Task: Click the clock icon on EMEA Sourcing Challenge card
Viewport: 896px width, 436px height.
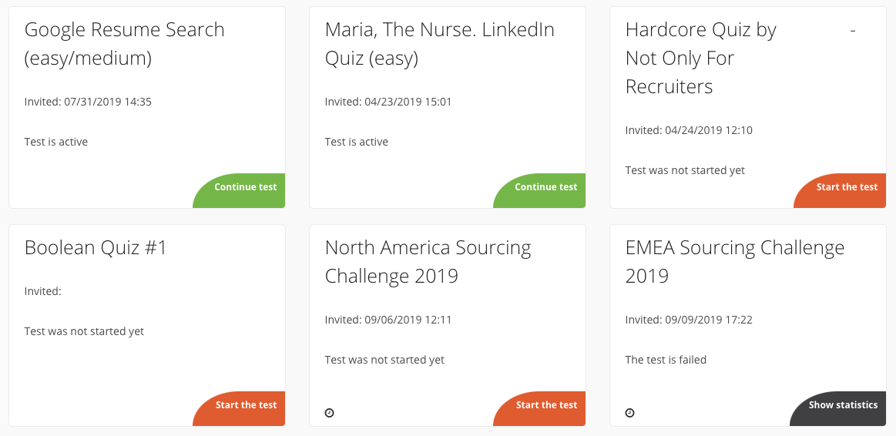Action: click(629, 413)
